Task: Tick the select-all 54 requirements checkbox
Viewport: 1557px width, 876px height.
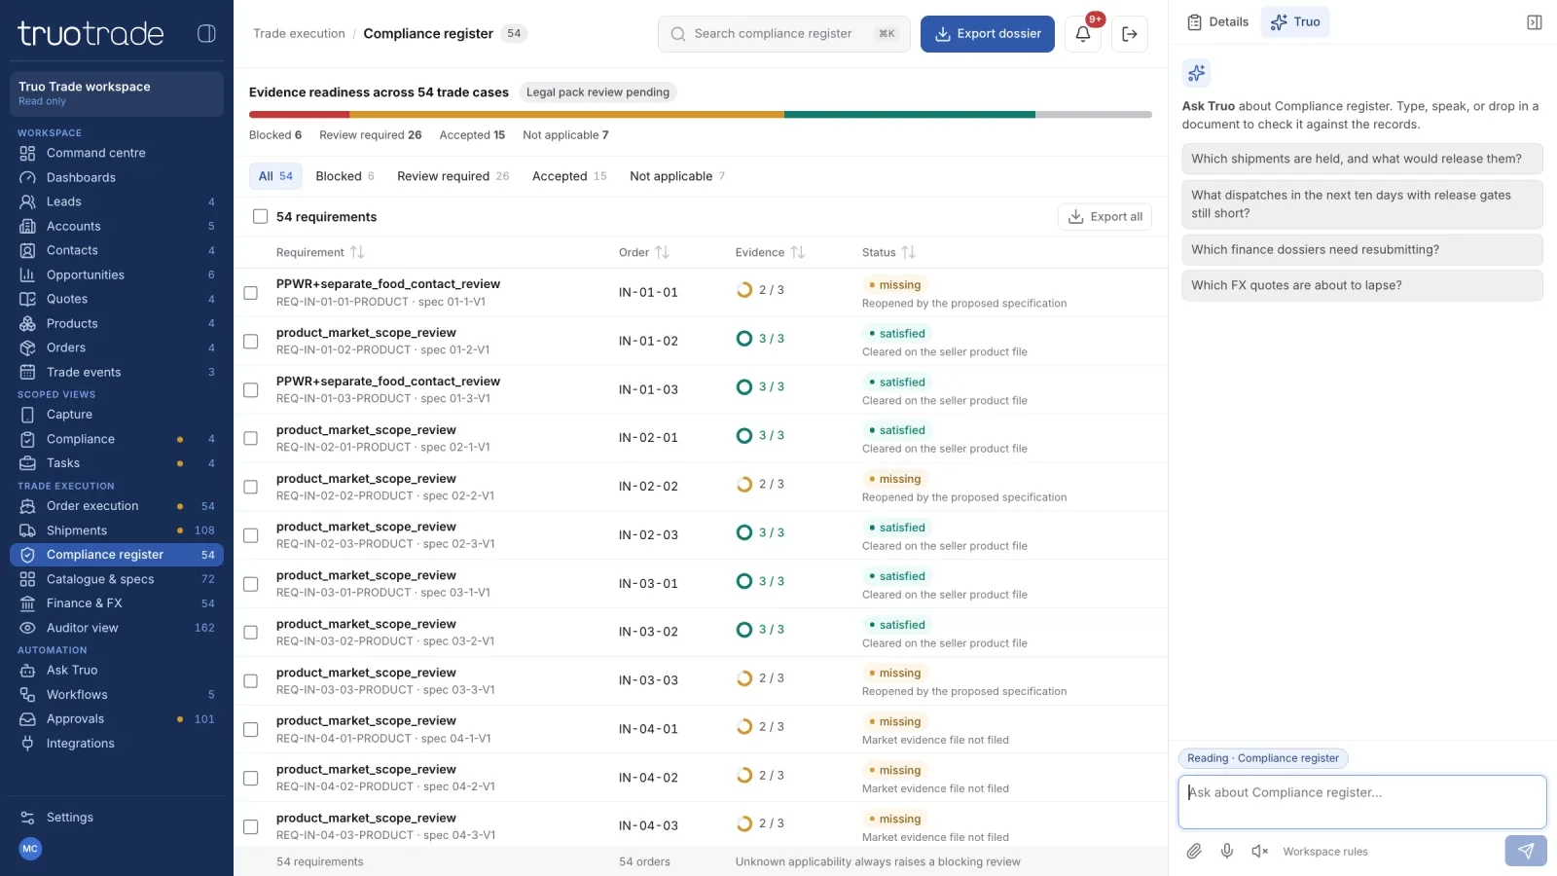Action: coord(260,216)
